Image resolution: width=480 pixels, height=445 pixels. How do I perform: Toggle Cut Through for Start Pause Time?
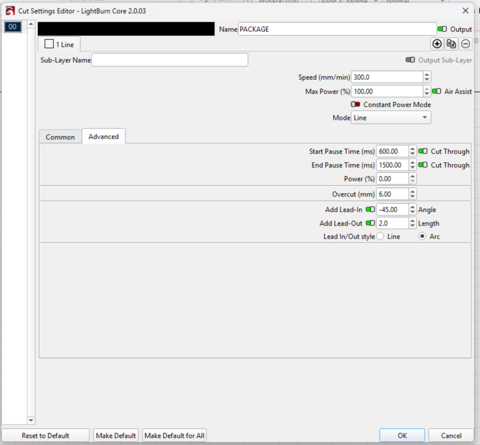point(423,151)
